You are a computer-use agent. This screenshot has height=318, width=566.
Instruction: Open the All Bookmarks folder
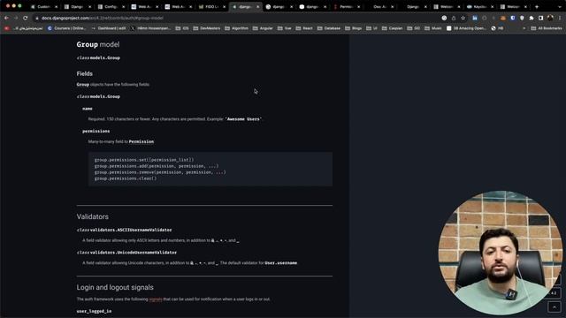(547, 28)
